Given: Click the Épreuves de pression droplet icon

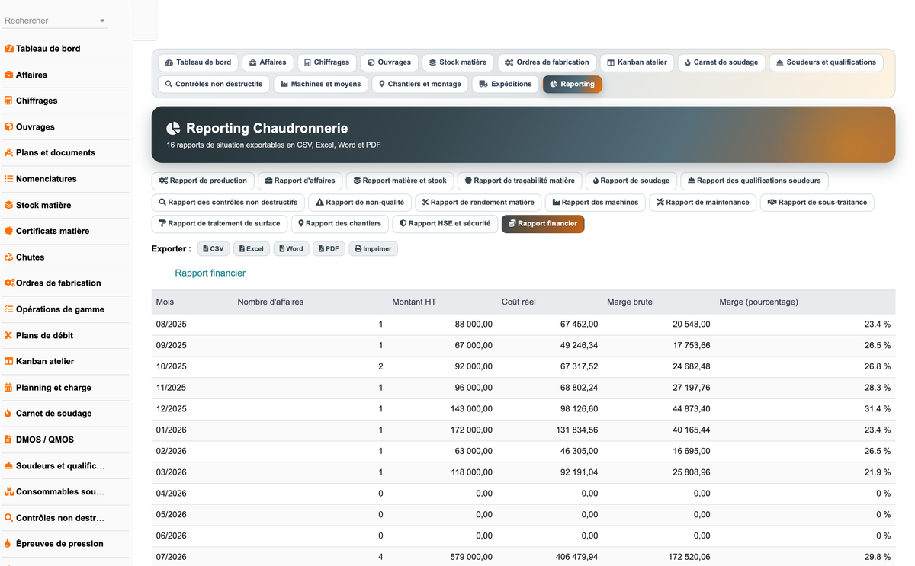Looking at the screenshot, I should [x=8, y=544].
